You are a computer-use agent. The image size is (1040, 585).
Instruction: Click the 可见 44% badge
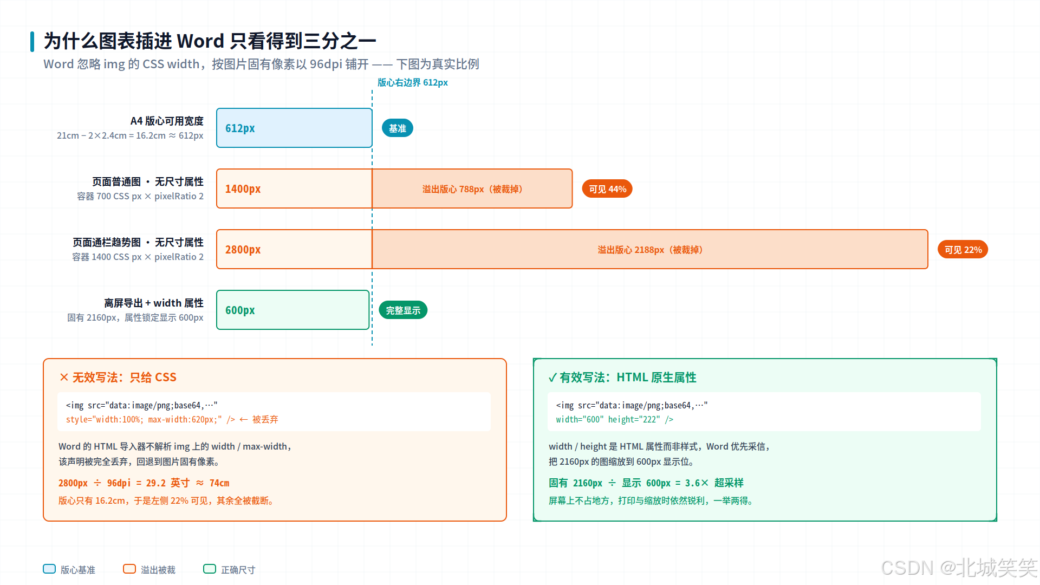click(607, 189)
